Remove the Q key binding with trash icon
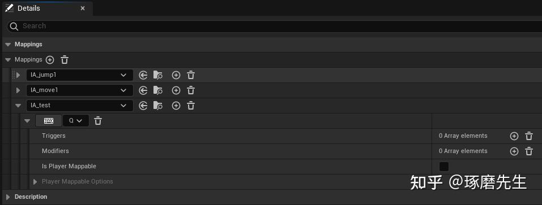The width and height of the screenshot is (542, 205). tap(98, 121)
